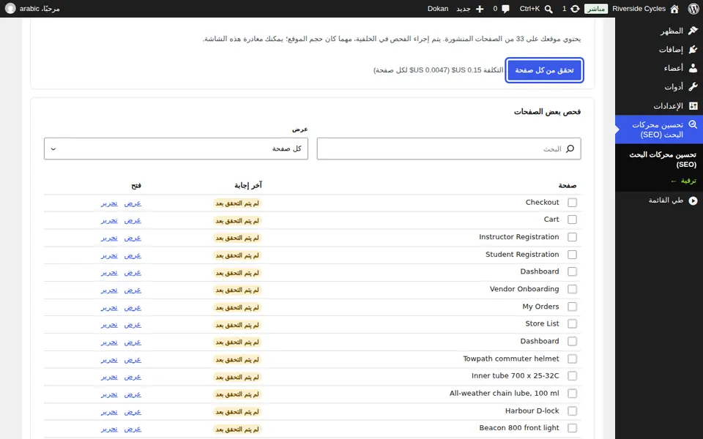
Task: Click the البحث search input field
Action: [449, 149]
